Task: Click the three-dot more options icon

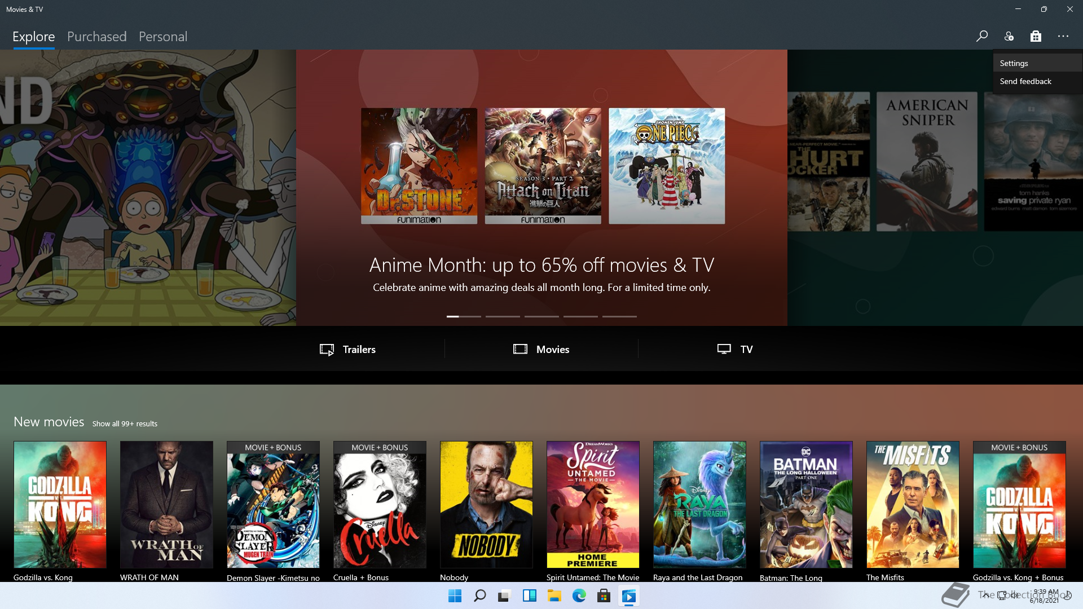Action: [x=1063, y=37]
